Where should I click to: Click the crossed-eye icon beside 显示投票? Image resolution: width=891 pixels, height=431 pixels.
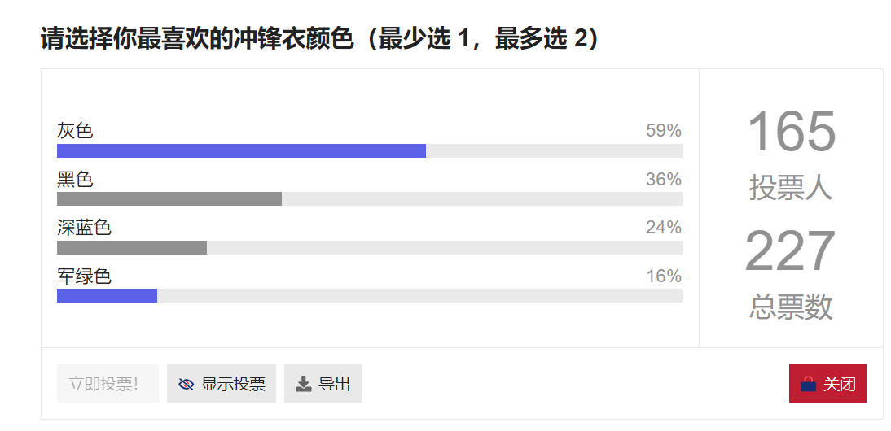coord(186,384)
